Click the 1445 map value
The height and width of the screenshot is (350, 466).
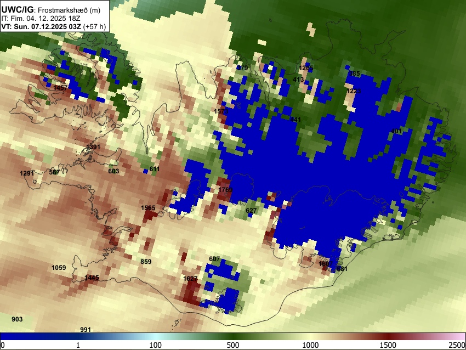coord(92,278)
